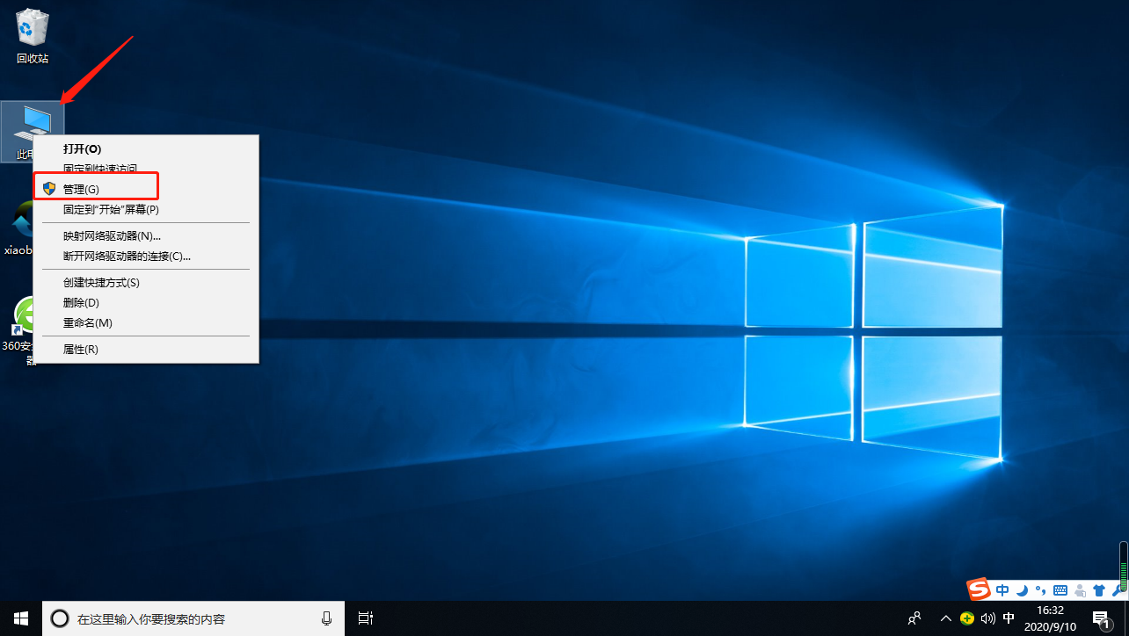
Task: Choose 固定到"开始"屏幕(P) menu entry
Action: tap(146, 209)
